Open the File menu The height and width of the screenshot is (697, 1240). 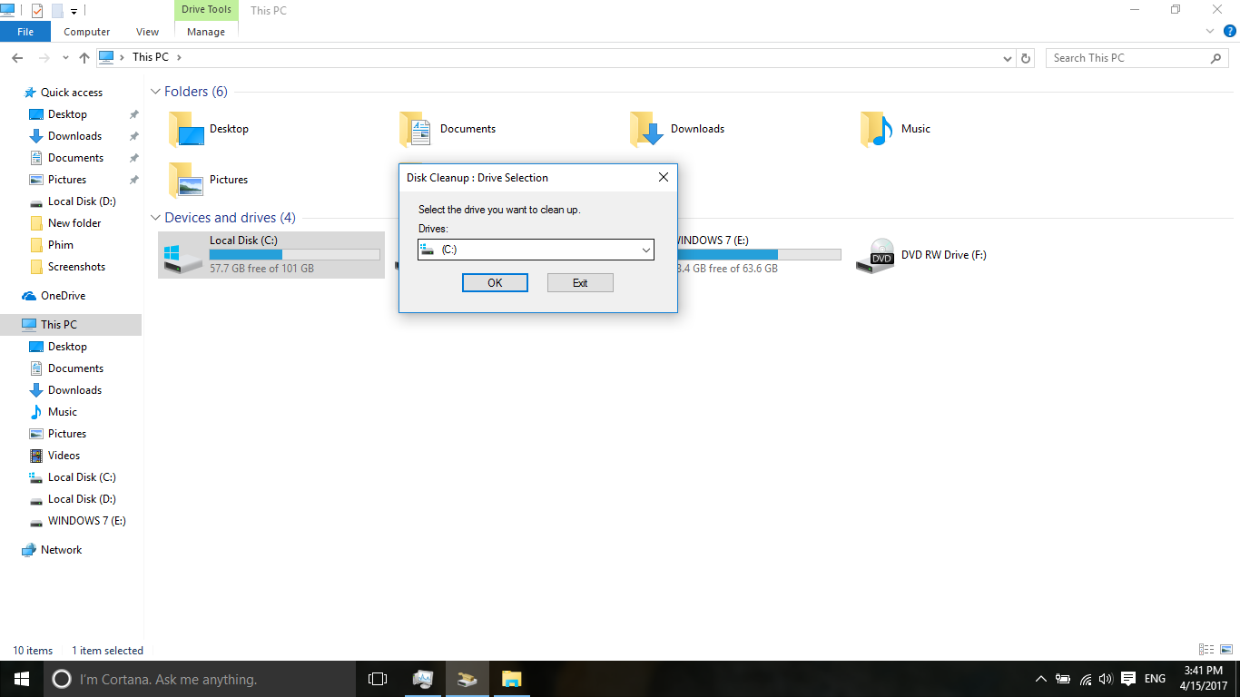[25, 30]
